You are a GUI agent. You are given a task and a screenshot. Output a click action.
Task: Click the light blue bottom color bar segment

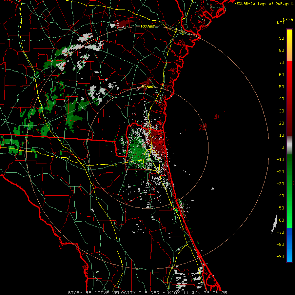289,255
